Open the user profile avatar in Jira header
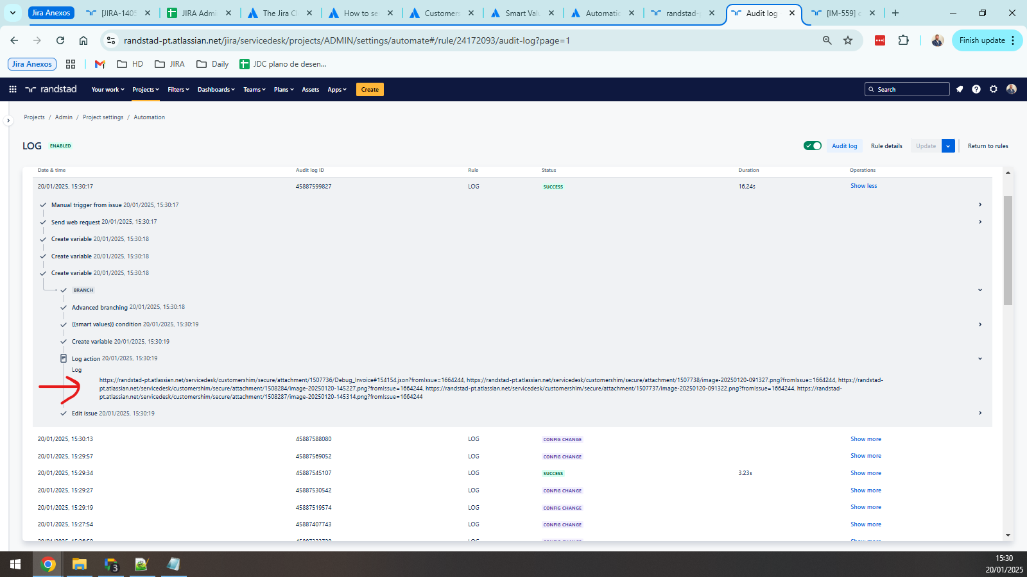 pyautogui.click(x=1012, y=89)
